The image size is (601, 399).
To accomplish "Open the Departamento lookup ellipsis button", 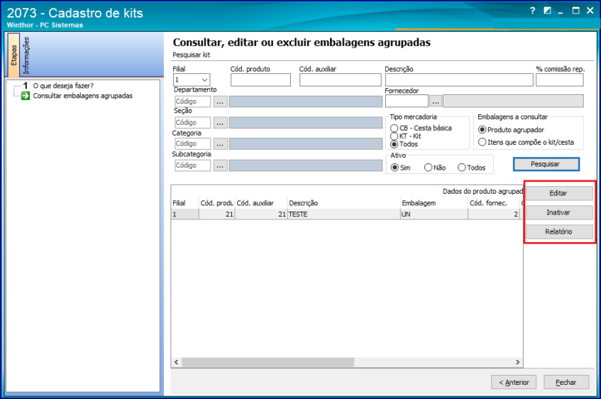I will coord(220,102).
